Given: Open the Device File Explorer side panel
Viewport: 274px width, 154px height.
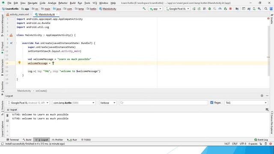Looking at the screenshot, I should click(272, 122).
